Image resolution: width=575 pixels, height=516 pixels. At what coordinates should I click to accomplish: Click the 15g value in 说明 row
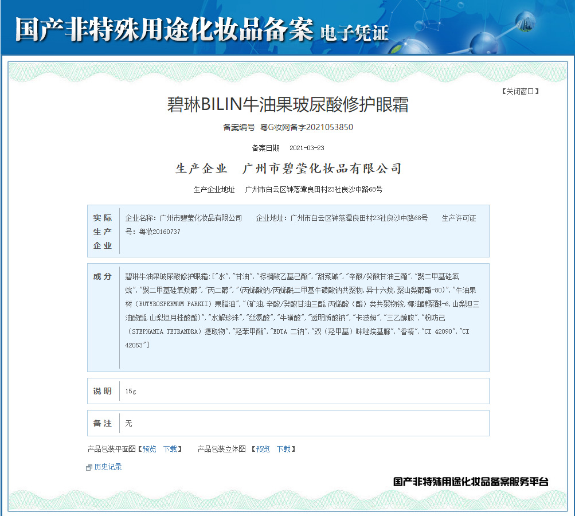[x=131, y=391]
